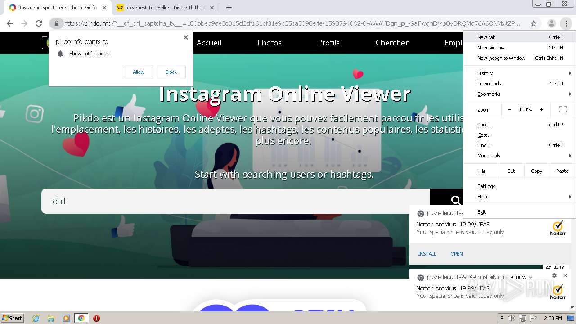Viewport: 576px width, 324px height.
Task: Open Action Center flag icon
Action: pyautogui.click(x=533, y=318)
